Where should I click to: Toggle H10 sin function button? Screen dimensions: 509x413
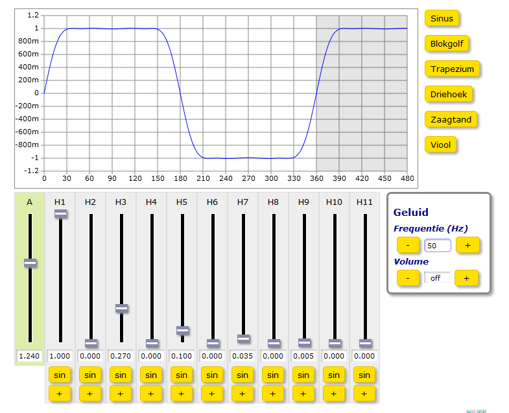click(x=334, y=375)
